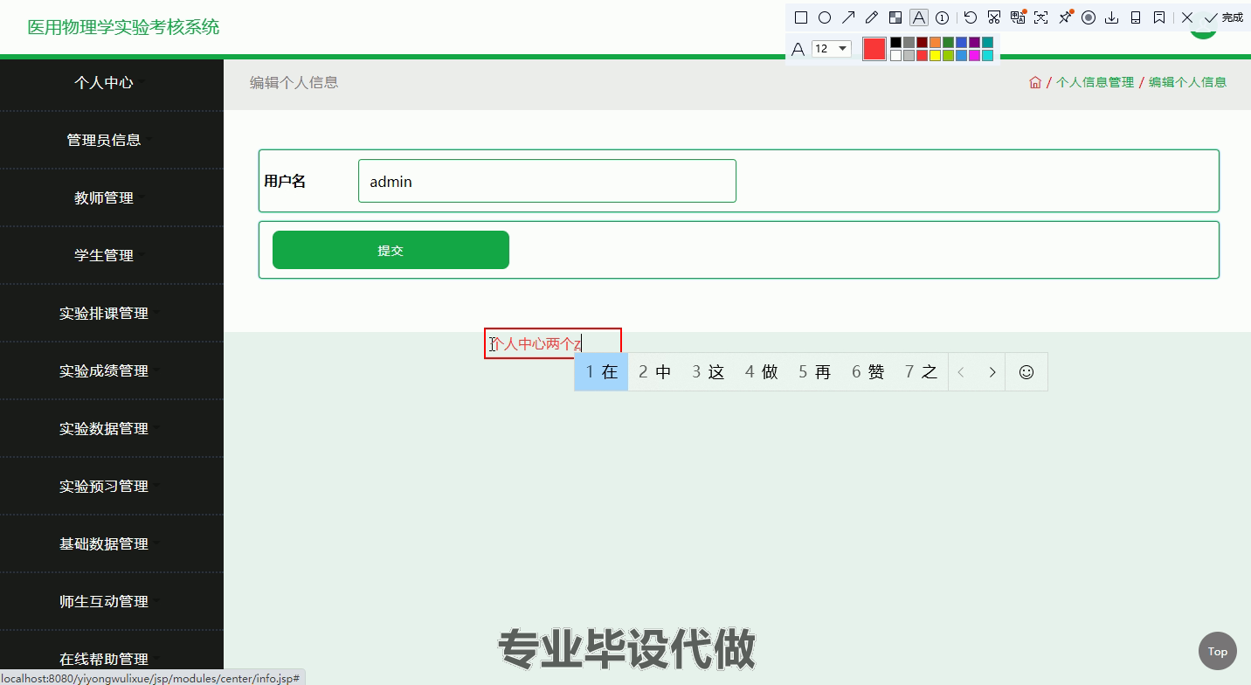Choose IME candidate 6 赞

[868, 372]
